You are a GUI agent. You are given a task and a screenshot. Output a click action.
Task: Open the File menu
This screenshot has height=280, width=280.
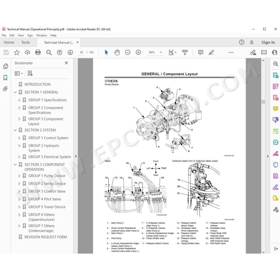point(4,35)
